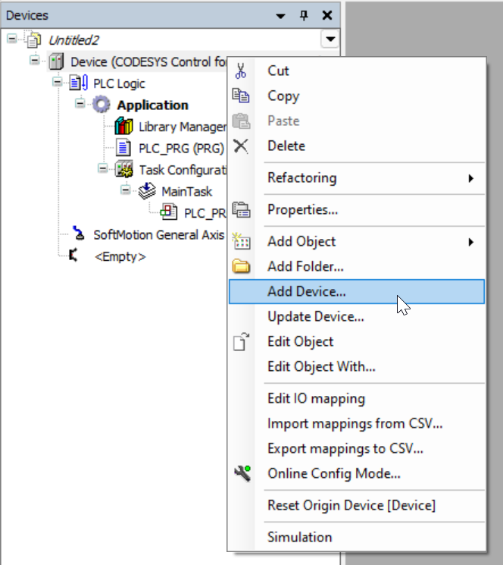Viewport: 503px width, 565px height.
Task: Select the Task Configuration tree label
Action: tap(183, 170)
